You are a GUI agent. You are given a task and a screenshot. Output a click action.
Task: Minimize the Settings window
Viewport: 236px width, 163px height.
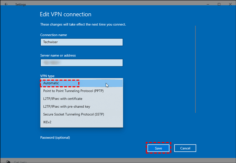(208, 4)
